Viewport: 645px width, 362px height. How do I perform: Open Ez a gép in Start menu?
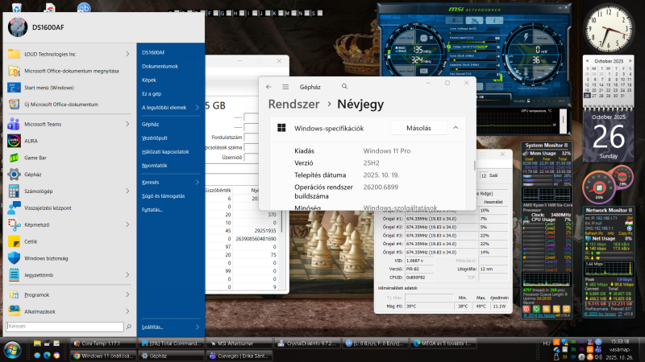[152, 93]
